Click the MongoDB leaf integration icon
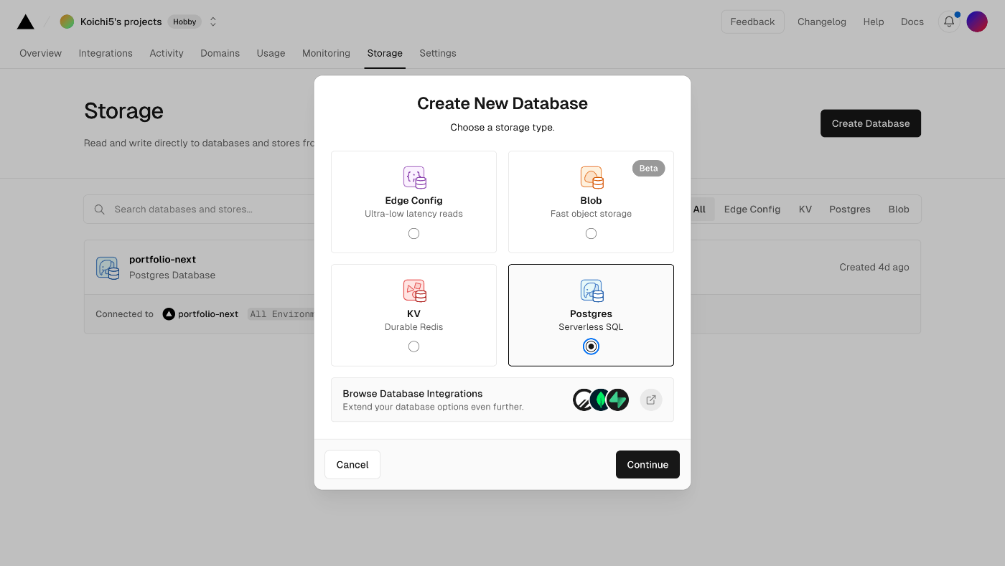Screen dimensions: 1005x566 click(600, 400)
